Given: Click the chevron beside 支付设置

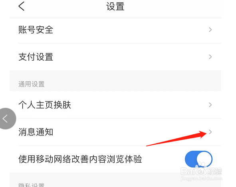Looking at the screenshot, I should [210, 57].
